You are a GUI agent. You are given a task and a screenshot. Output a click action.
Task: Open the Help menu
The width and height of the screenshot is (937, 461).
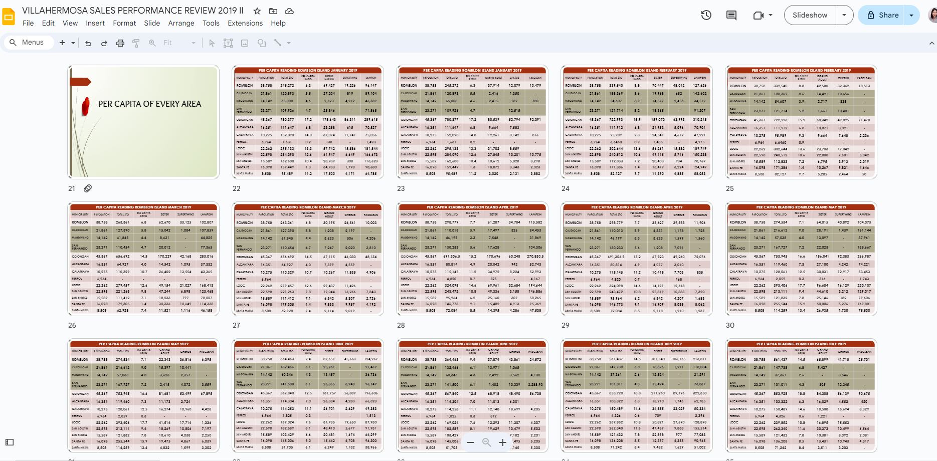[x=278, y=23]
